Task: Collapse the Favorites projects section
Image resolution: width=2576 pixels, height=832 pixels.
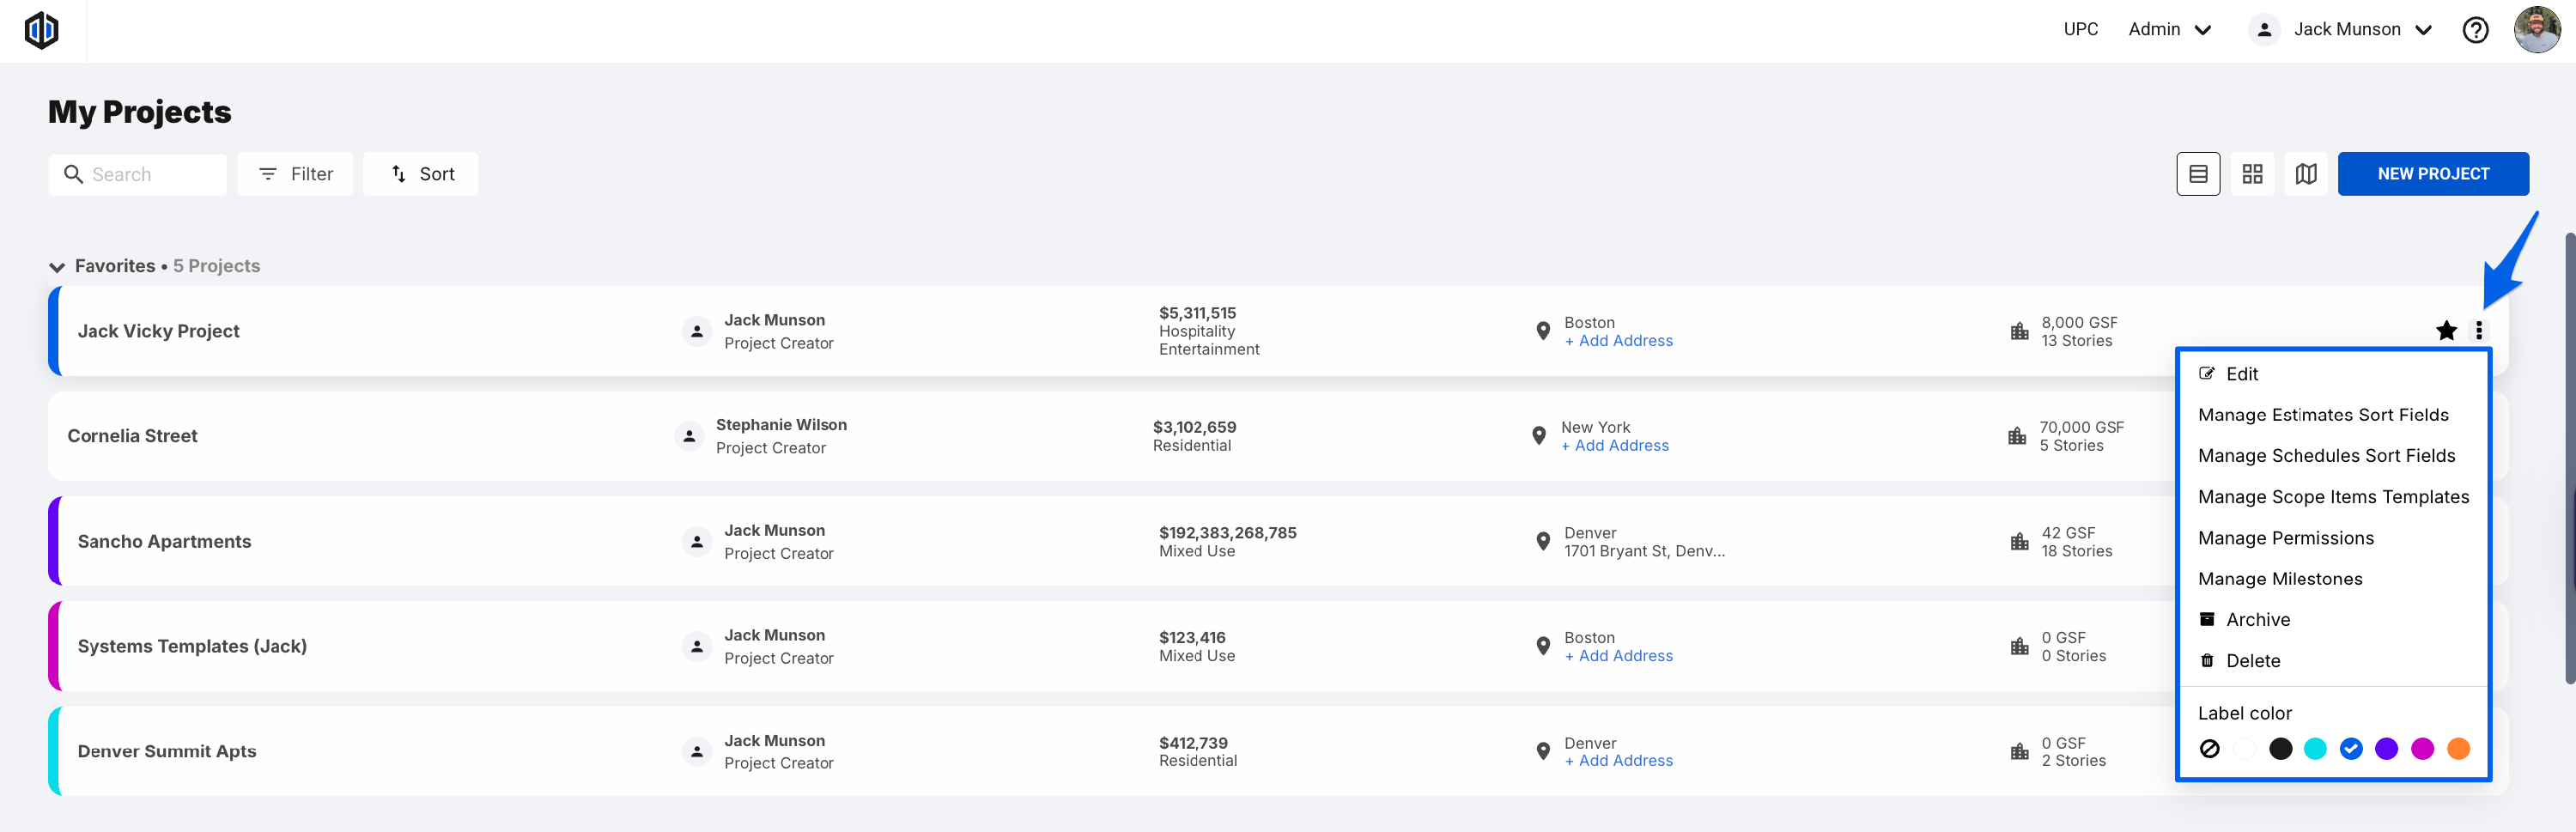Action: [x=57, y=267]
